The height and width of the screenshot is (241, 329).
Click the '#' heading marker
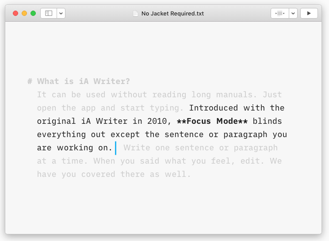tap(30, 81)
